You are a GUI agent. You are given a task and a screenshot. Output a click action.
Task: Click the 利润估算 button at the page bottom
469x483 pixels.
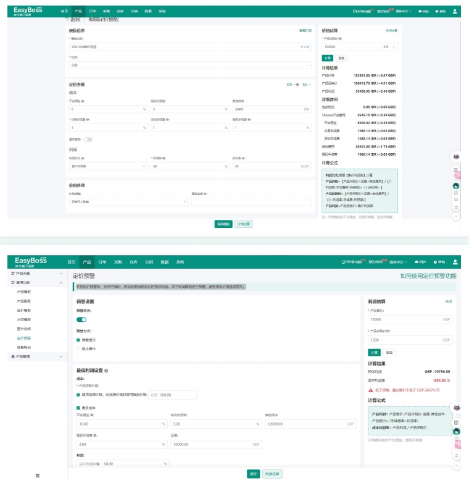(272, 474)
